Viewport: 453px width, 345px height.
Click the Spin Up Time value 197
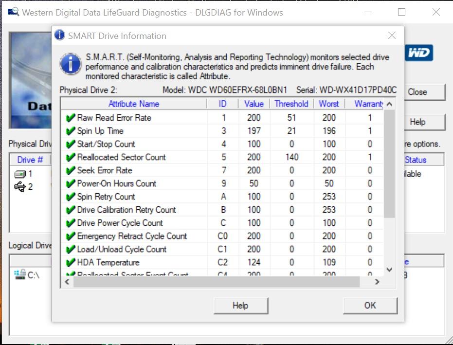click(254, 131)
